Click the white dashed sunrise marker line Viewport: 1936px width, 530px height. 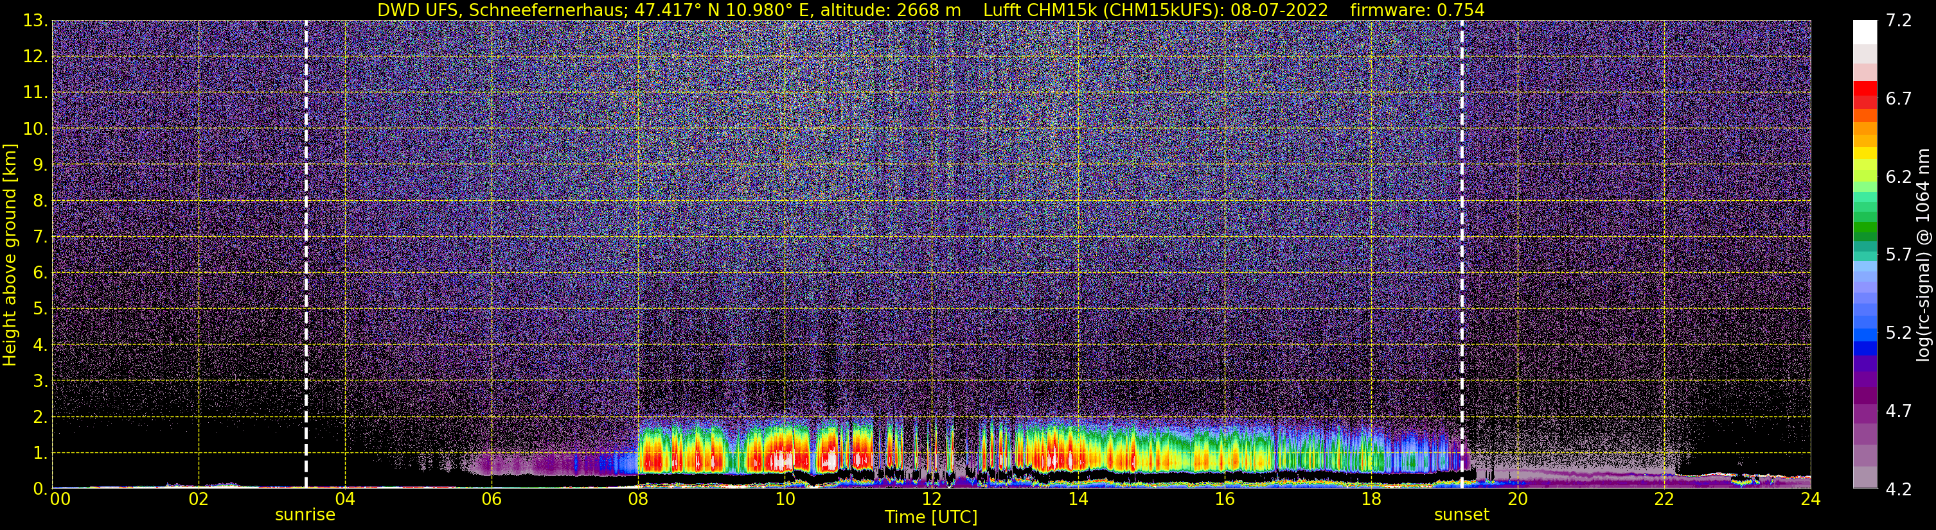306,253
